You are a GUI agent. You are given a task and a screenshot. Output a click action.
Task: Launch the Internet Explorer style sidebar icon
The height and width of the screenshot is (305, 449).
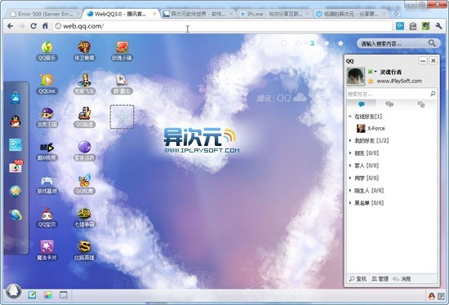[16, 214]
